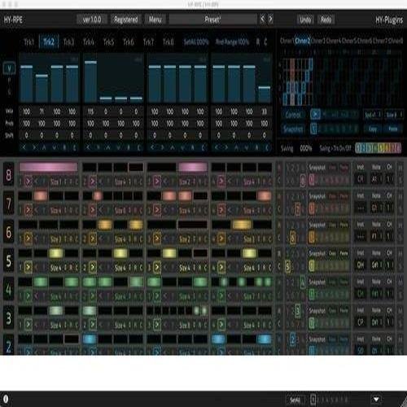Open track 8 Inst selector
This screenshot has height=407, width=407.
(361, 179)
